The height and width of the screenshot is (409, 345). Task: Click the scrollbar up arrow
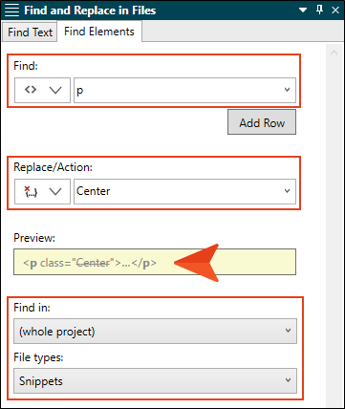point(334,53)
